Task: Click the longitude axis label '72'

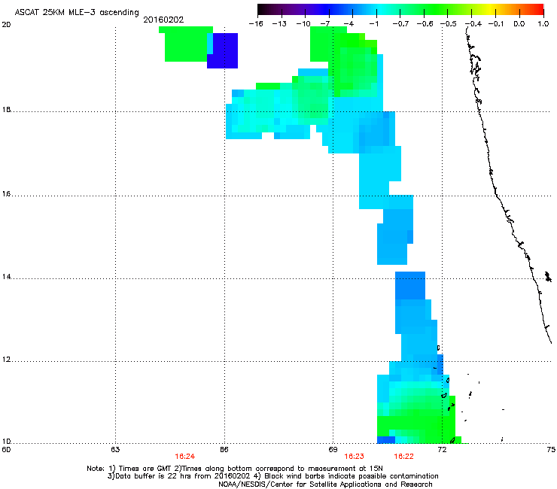Action: (x=442, y=450)
